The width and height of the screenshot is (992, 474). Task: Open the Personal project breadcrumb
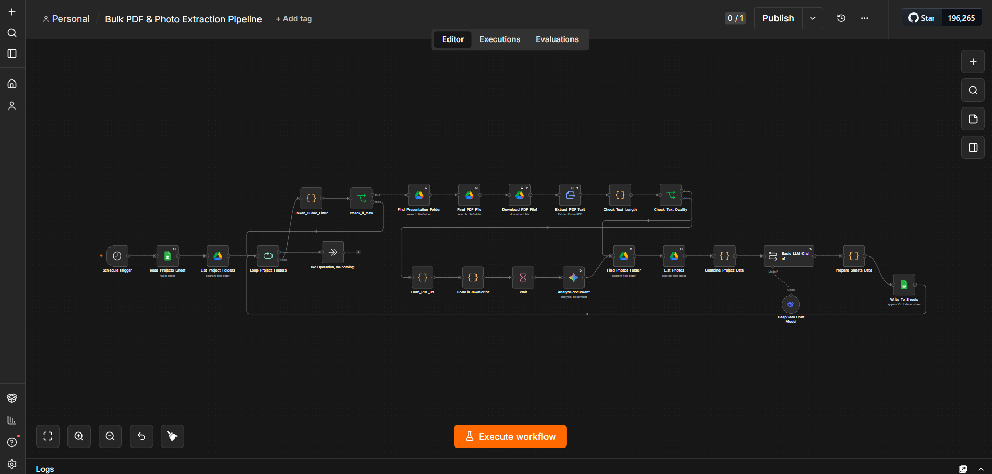(66, 19)
